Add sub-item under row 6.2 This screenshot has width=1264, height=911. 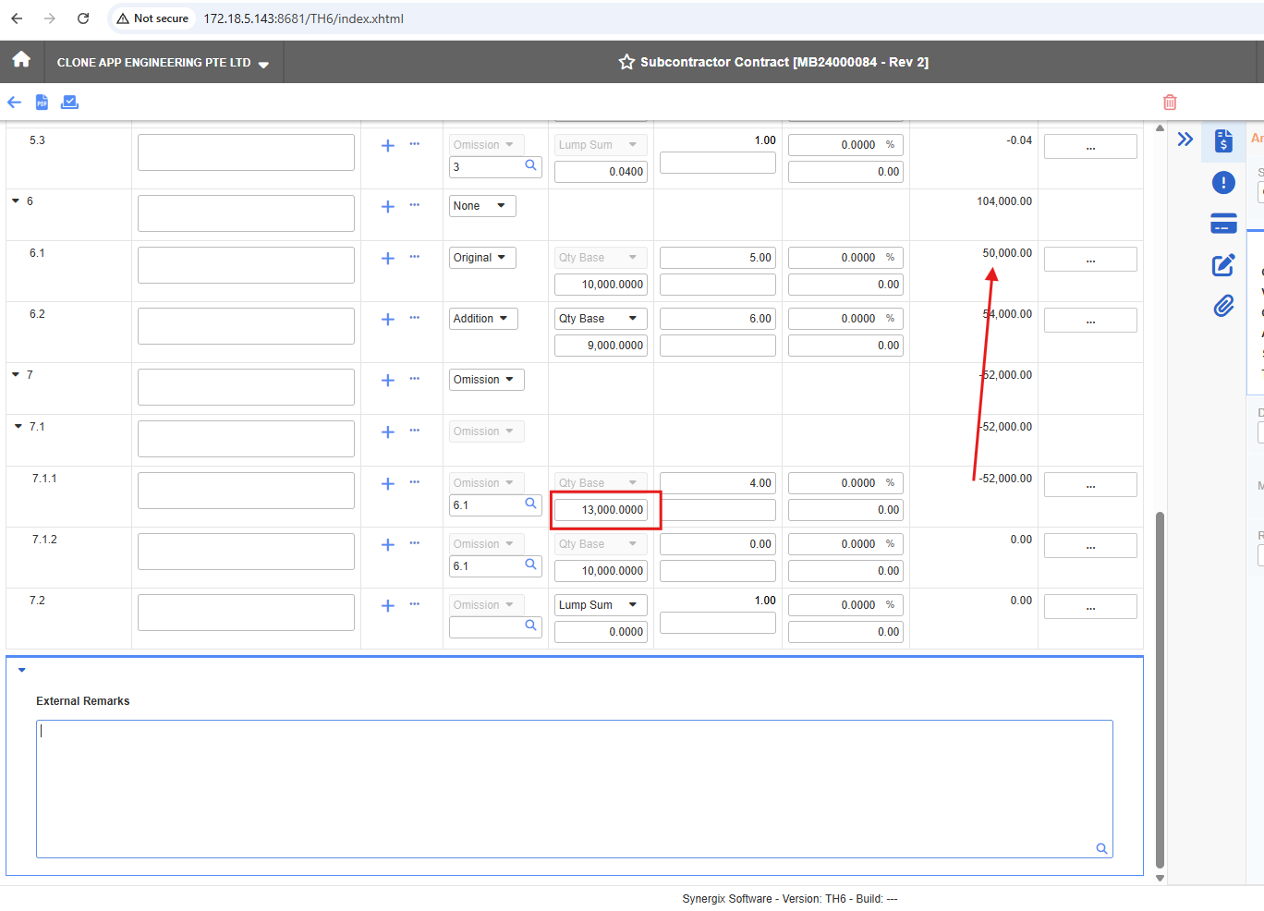click(388, 319)
